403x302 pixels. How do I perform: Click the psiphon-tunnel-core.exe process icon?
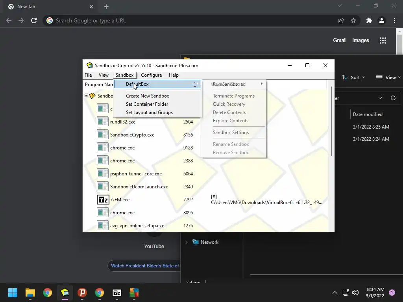(103, 173)
